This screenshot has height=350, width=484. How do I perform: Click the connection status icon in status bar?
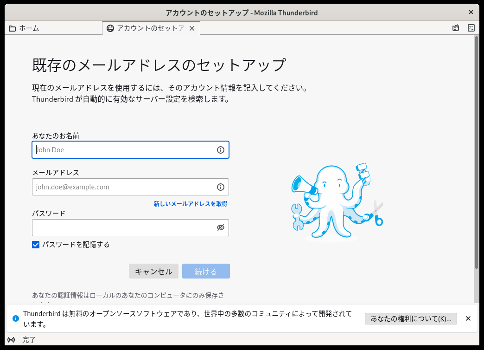coord(11,340)
